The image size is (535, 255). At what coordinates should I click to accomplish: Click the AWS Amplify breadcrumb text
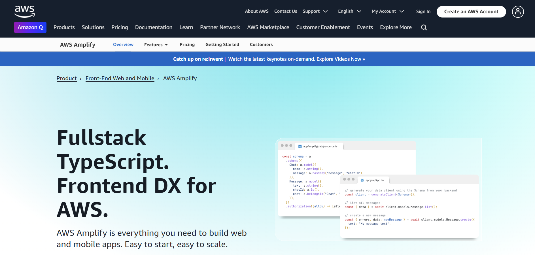tap(180, 78)
